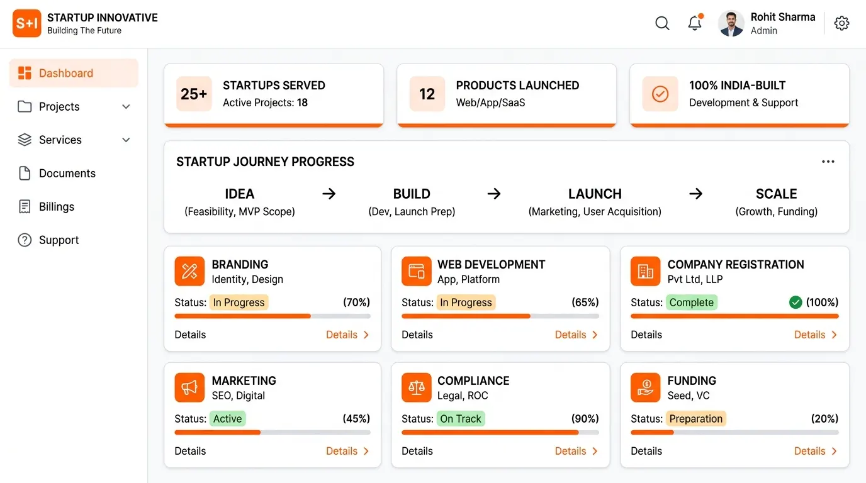Image resolution: width=866 pixels, height=483 pixels.
Task: Click the Complete status badge
Action: coord(692,303)
